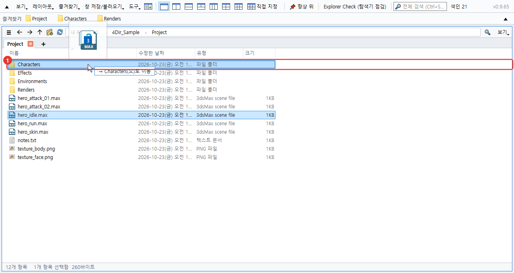
Task: Select hero_attack_02.max file
Action: point(141,107)
